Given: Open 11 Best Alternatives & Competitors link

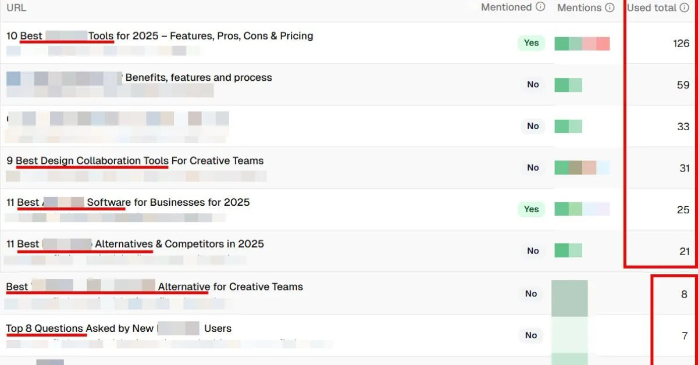Looking at the screenshot, I should [135, 244].
